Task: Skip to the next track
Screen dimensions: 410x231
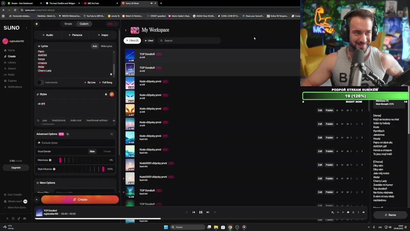Action: (208, 212)
